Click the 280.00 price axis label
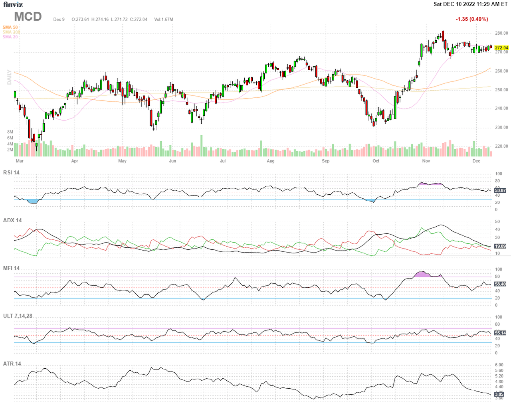The width and height of the screenshot is (511, 407). (501, 34)
